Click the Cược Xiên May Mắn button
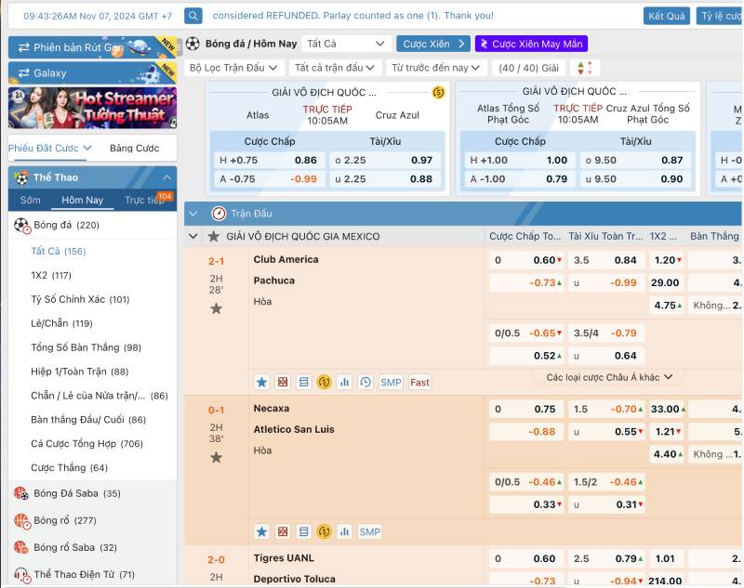The width and height of the screenshot is (744, 588). point(531,44)
